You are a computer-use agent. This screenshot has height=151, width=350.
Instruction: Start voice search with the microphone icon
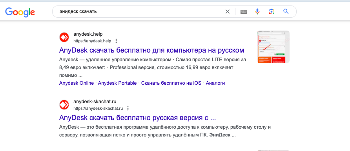click(x=257, y=12)
